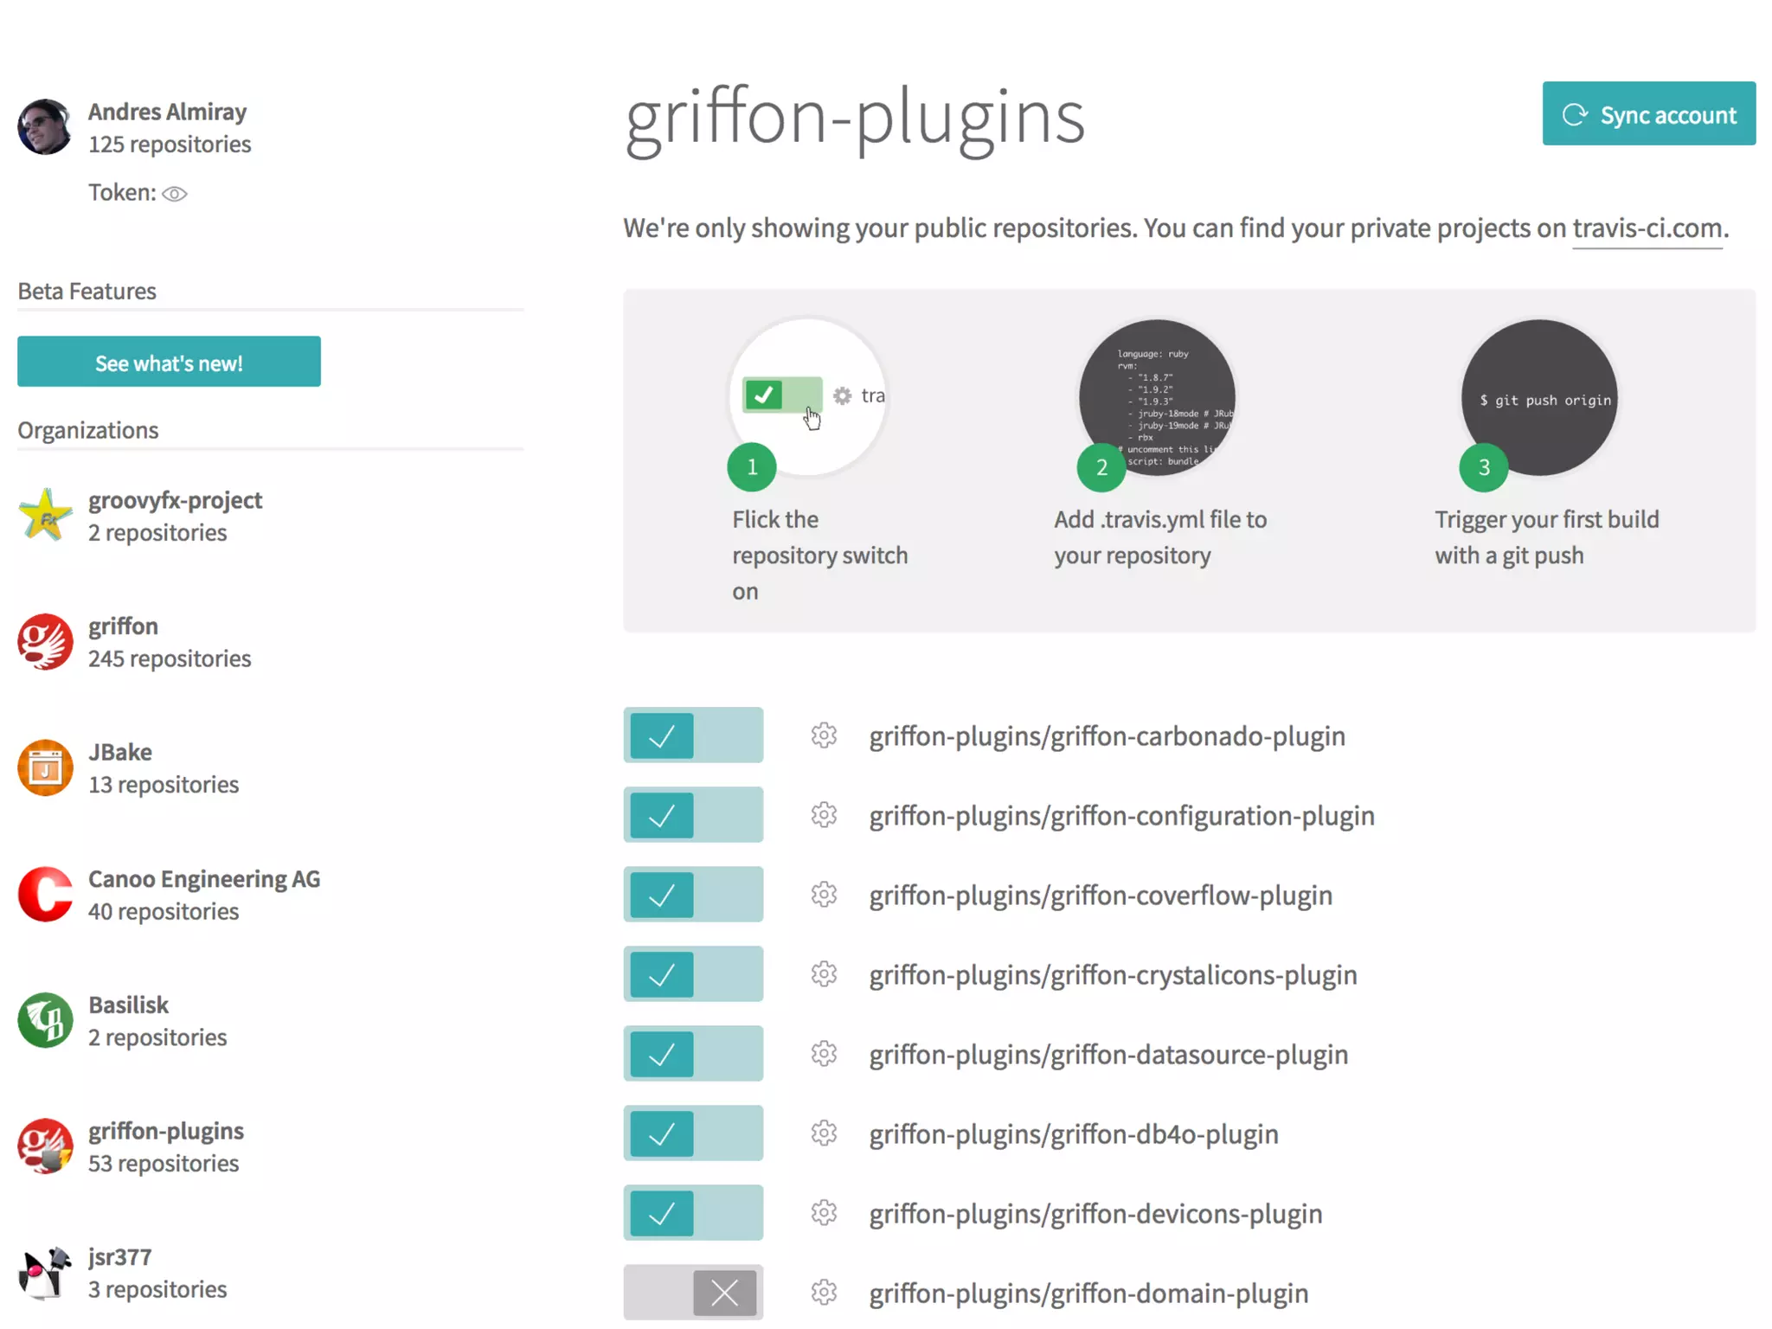Click the Canoo Engineering AG logo

tap(45, 894)
